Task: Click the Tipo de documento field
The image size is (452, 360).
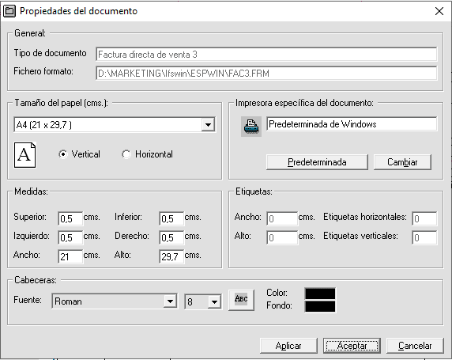Action: point(266,55)
